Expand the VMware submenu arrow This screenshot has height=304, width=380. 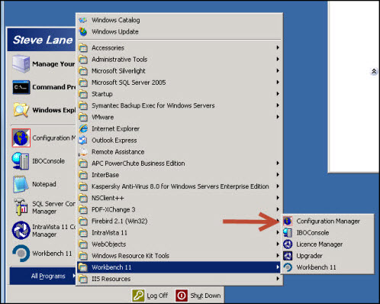click(x=278, y=117)
